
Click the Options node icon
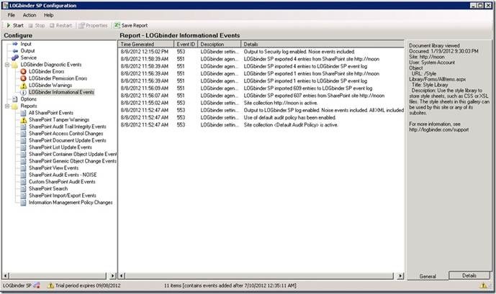click(x=14, y=99)
